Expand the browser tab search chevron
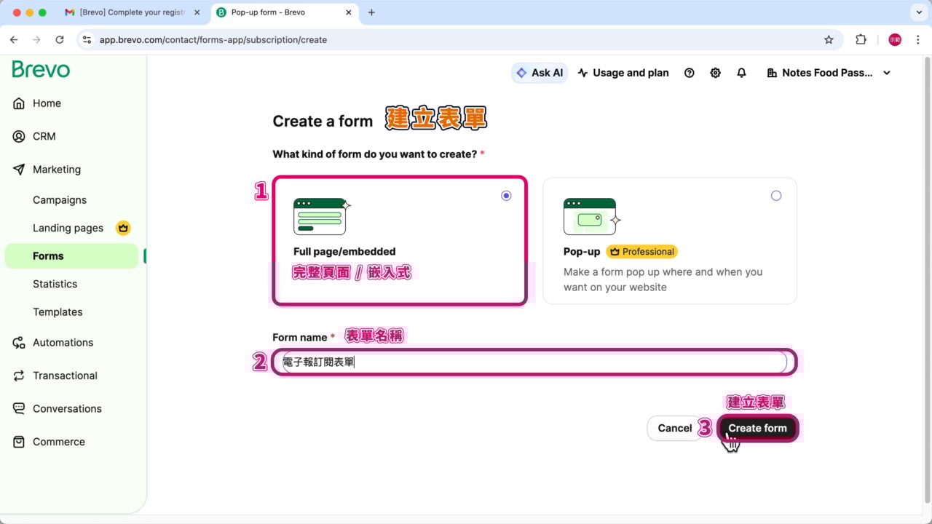 click(917, 12)
